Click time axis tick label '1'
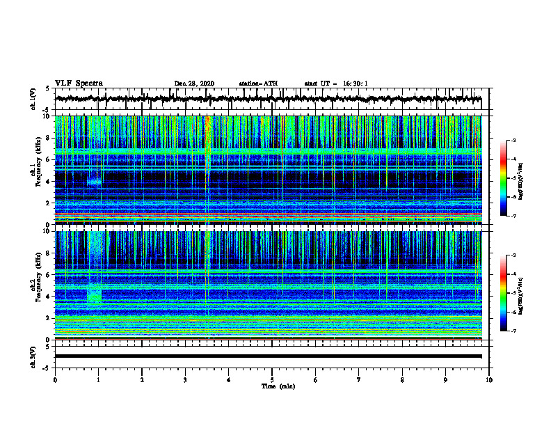 98,380
